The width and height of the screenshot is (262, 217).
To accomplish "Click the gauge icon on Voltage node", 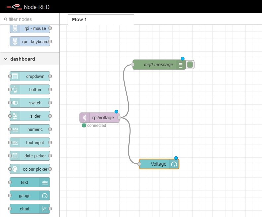I will click(x=174, y=164).
